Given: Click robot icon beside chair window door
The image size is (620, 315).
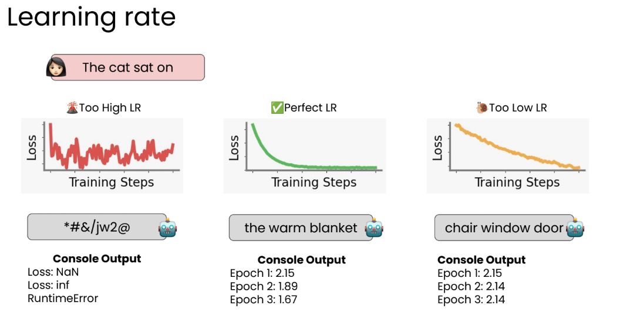Looking at the screenshot, I should [575, 228].
